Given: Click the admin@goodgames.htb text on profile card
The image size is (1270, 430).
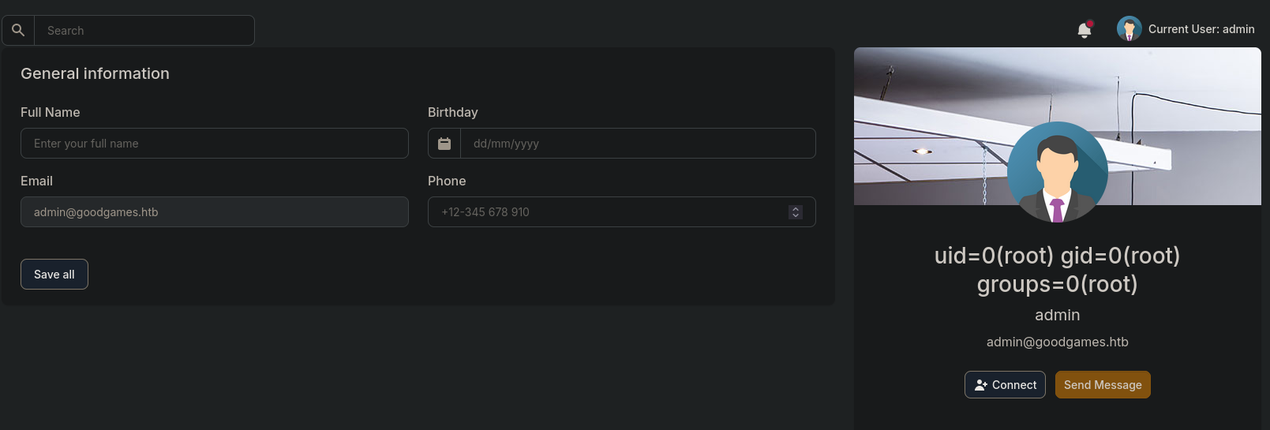Looking at the screenshot, I should pyautogui.click(x=1058, y=342).
